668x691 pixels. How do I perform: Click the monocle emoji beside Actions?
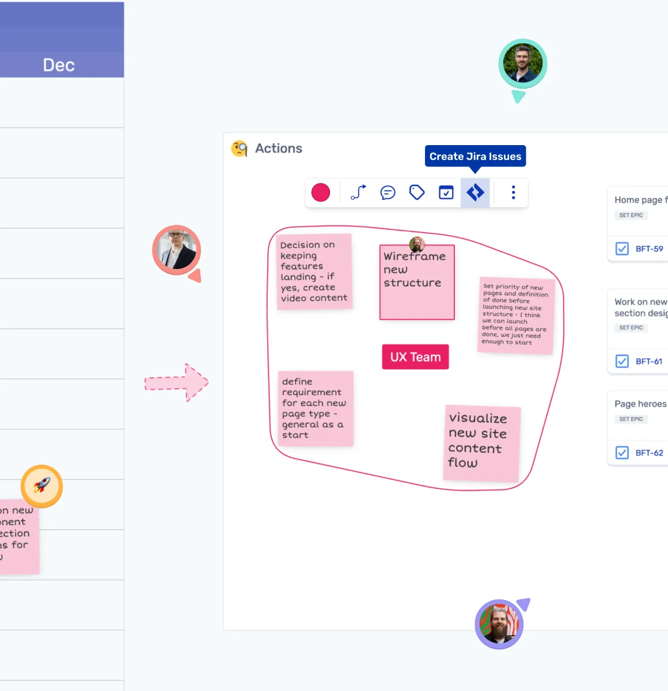click(x=239, y=149)
